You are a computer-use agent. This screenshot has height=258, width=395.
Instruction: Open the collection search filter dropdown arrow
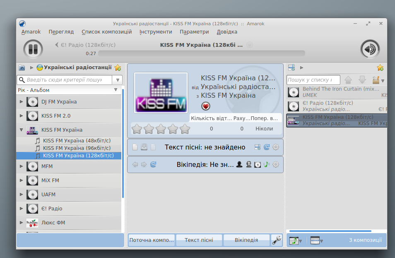click(x=118, y=80)
